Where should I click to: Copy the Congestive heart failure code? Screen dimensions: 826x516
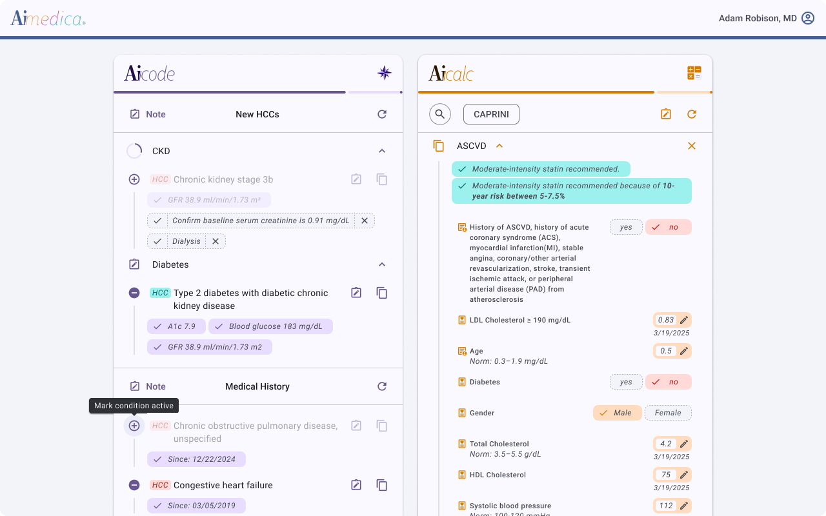tap(382, 485)
